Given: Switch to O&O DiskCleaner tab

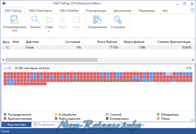Looking at the screenshot, I should pos(41,11).
